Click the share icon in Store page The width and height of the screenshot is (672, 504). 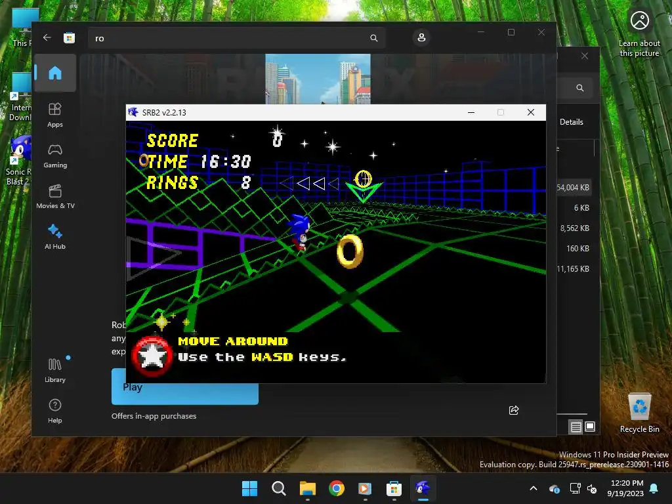tap(514, 410)
